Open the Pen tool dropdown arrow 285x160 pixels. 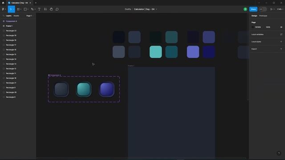[35, 9]
